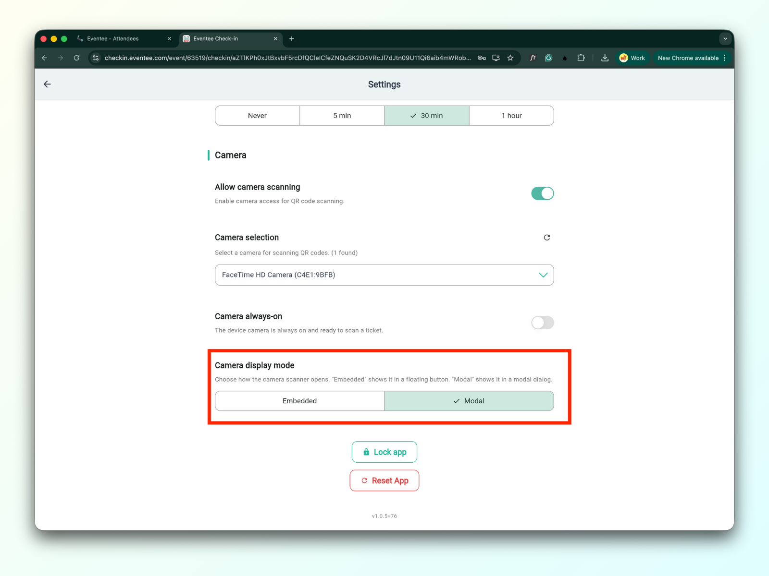This screenshot has width=769, height=576.
Task: Open Chrome extensions puzzle menu
Action: pyautogui.click(x=581, y=58)
